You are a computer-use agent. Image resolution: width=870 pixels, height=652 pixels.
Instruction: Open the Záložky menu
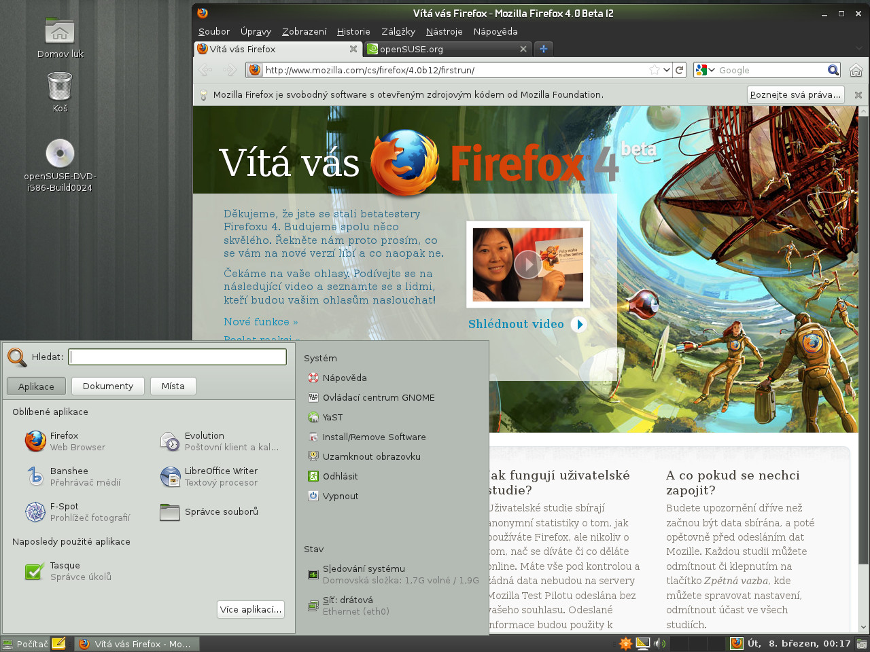coord(398,31)
